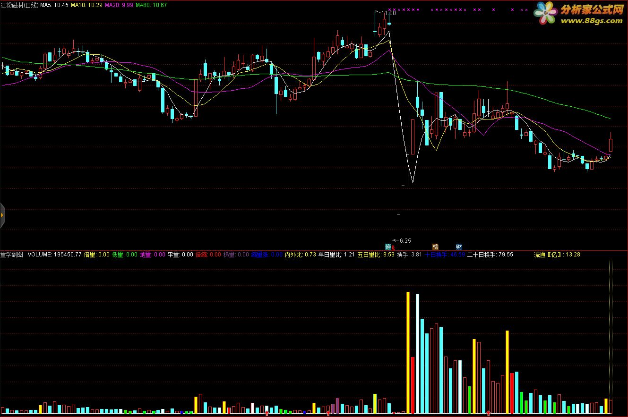Select the MA60: 10.67 indicator label
The height and width of the screenshot is (417, 628).
(x=151, y=5)
